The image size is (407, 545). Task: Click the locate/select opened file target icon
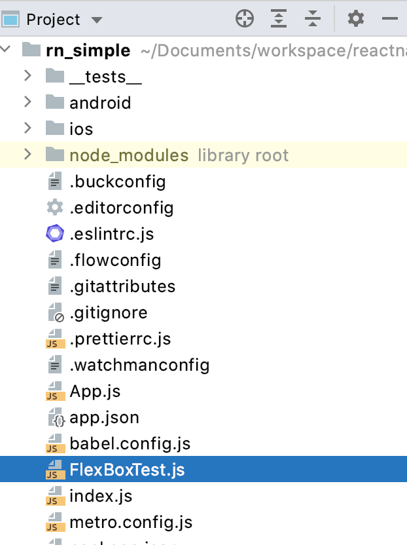click(245, 19)
